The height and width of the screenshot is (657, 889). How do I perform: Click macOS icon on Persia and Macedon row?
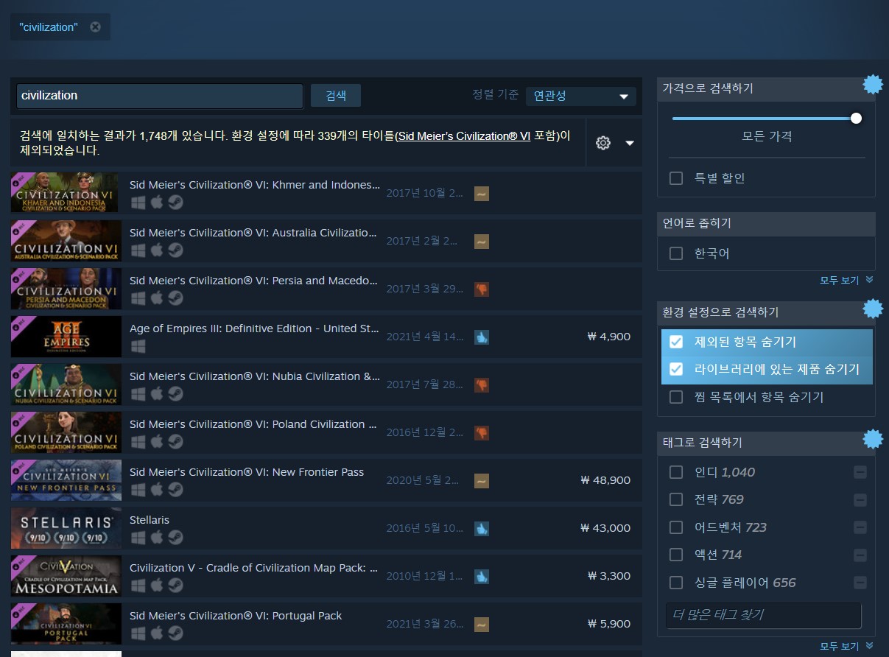156,298
